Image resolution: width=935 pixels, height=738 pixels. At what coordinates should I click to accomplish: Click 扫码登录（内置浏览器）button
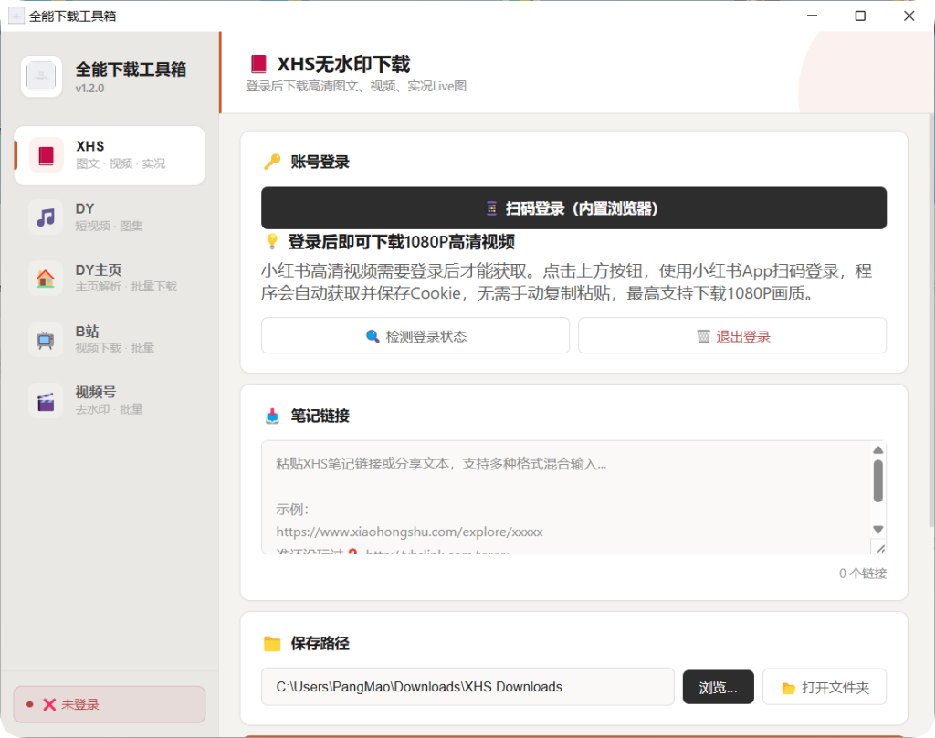click(x=573, y=208)
